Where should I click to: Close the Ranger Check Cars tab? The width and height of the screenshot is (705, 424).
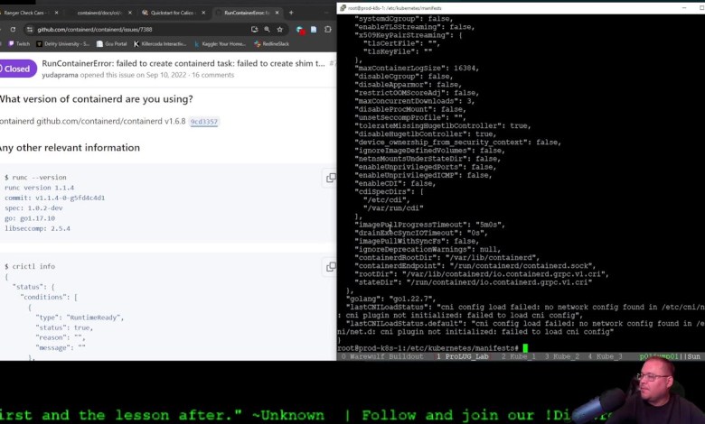tap(56, 13)
